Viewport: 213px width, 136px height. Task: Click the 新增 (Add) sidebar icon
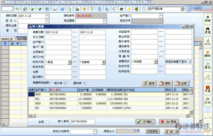click(x=207, y=18)
